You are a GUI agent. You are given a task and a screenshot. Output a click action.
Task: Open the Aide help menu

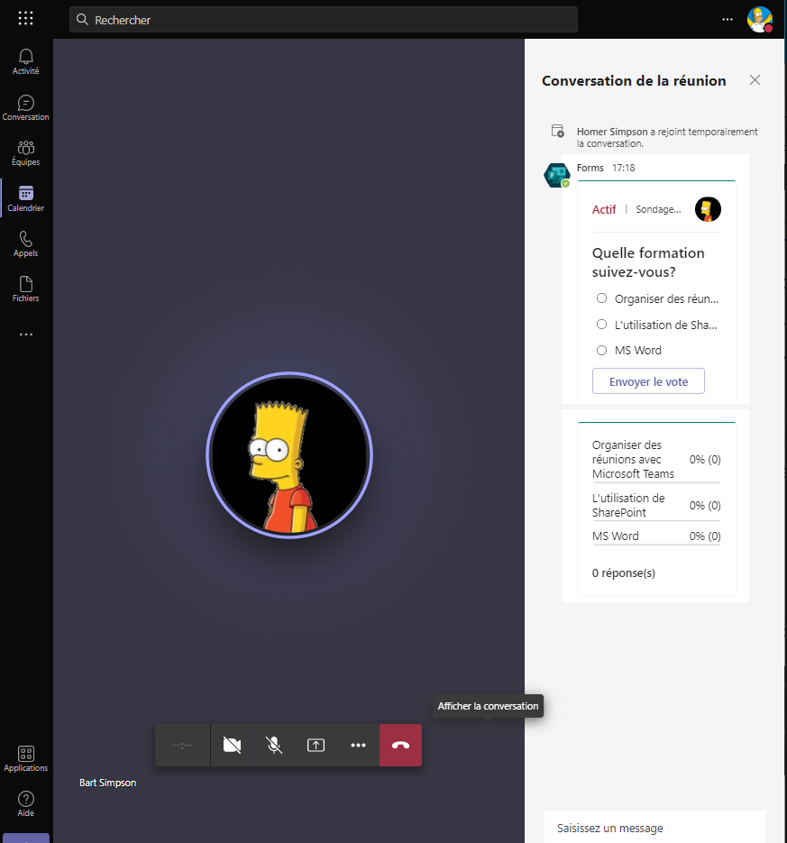[26, 804]
